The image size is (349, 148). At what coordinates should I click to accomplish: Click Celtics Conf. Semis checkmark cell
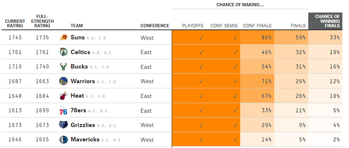[223, 52]
